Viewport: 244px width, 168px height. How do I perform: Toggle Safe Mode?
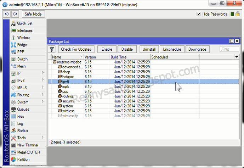33,14
